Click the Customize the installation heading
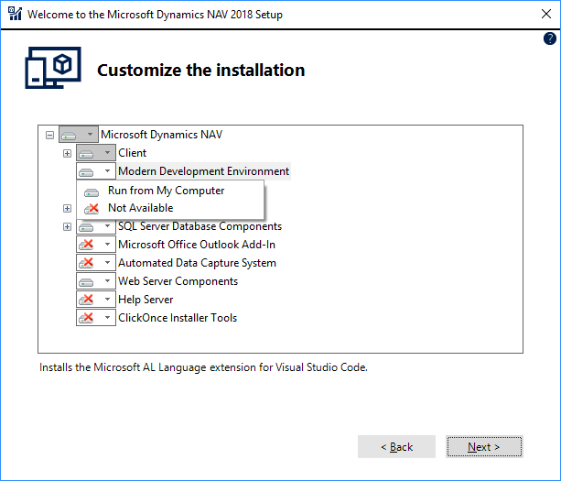Screen dimensions: 561x481 (x=201, y=70)
